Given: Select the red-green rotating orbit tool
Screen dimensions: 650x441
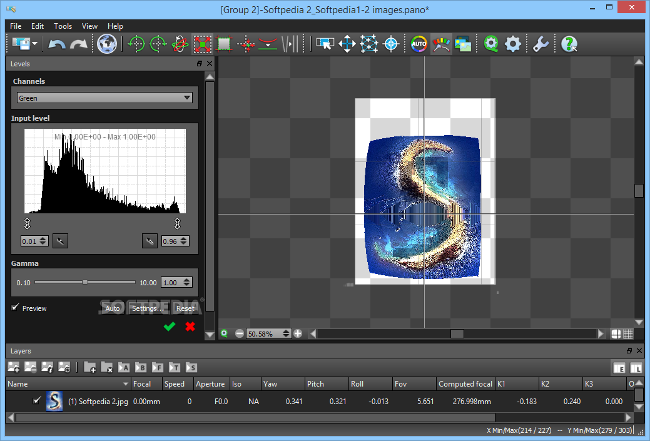Looking at the screenshot, I should coord(180,44).
